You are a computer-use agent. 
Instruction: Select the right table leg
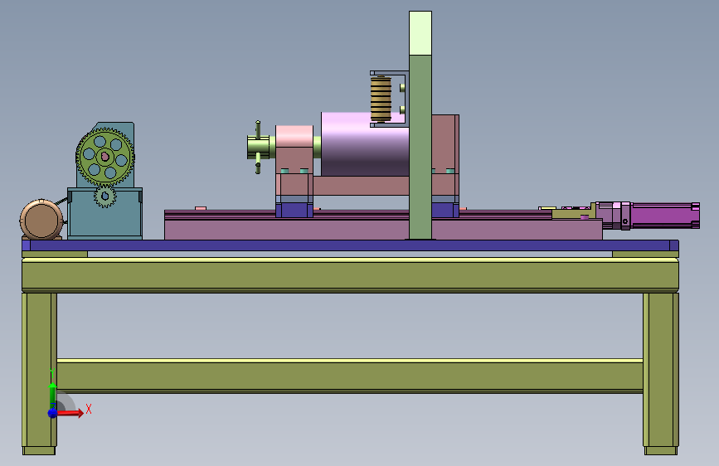coord(661,370)
